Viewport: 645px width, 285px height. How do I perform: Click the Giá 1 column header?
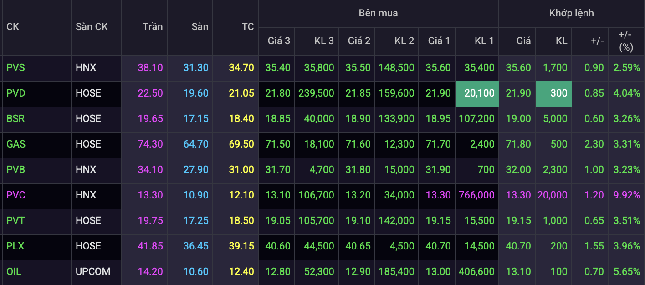[x=439, y=41]
